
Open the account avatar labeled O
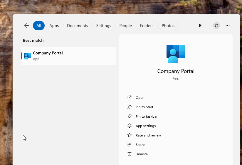(x=216, y=26)
